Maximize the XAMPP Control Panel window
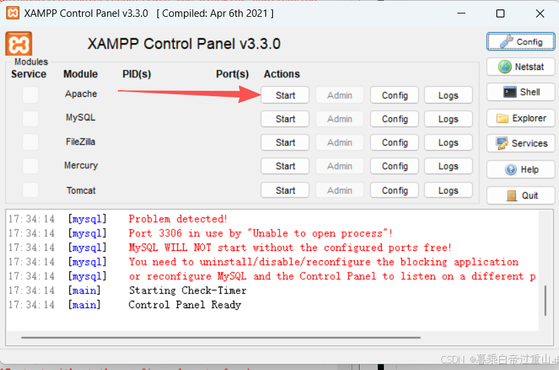The height and width of the screenshot is (370, 559). coord(500,13)
